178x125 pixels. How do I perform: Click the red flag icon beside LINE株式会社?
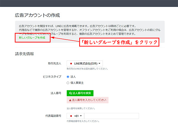click(71, 63)
